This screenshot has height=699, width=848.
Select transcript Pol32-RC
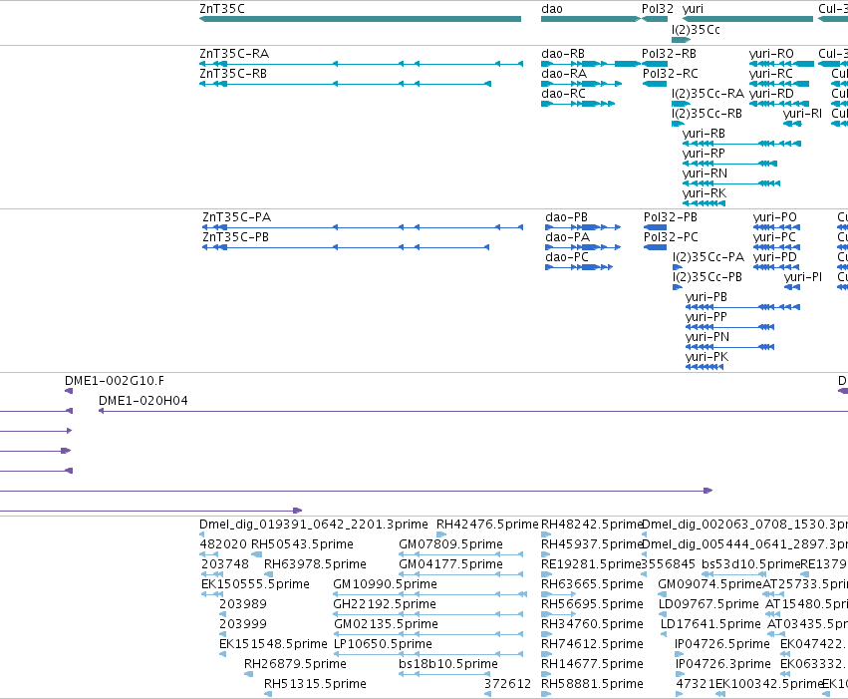[x=655, y=84]
